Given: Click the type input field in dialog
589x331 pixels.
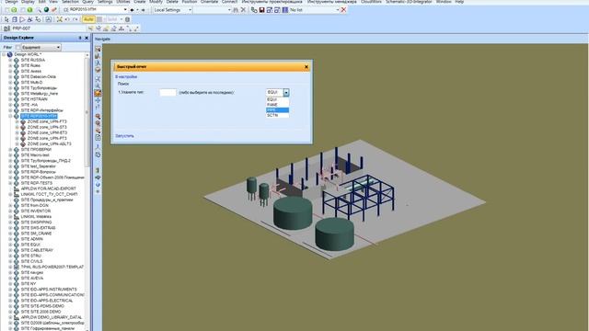Looking at the screenshot, I should coord(167,92).
